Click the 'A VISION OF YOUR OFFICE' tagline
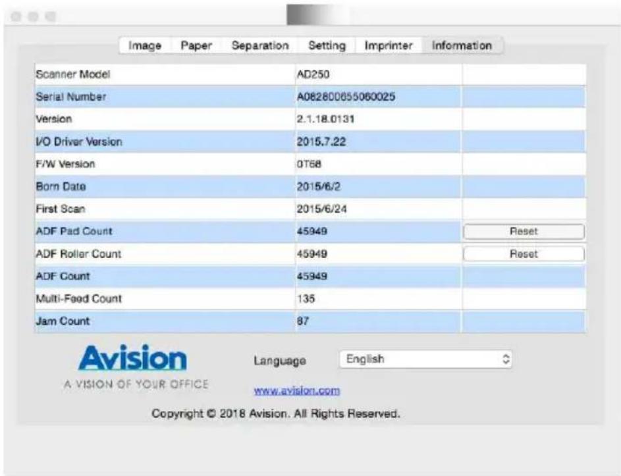This screenshot has width=621, height=476. coord(136,384)
